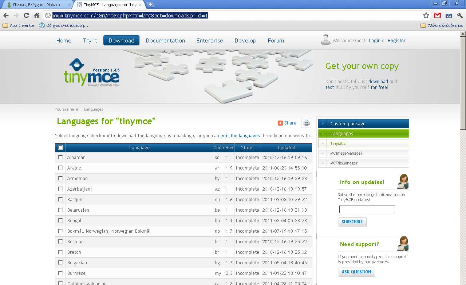The height and width of the screenshot is (285, 466).
Task: Open the Documentation menu item
Action: (x=165, y=40)
